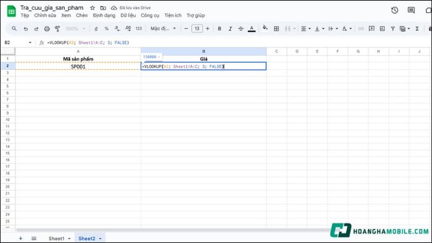Click the search menus magnifier icon
Screen dimensions: 432x243
14,28
